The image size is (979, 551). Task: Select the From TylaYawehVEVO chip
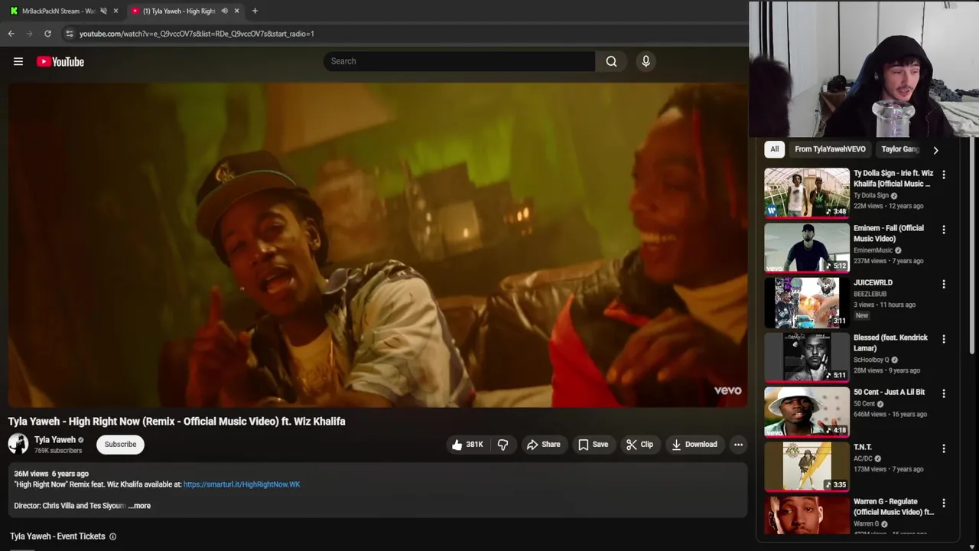(830, 149)
